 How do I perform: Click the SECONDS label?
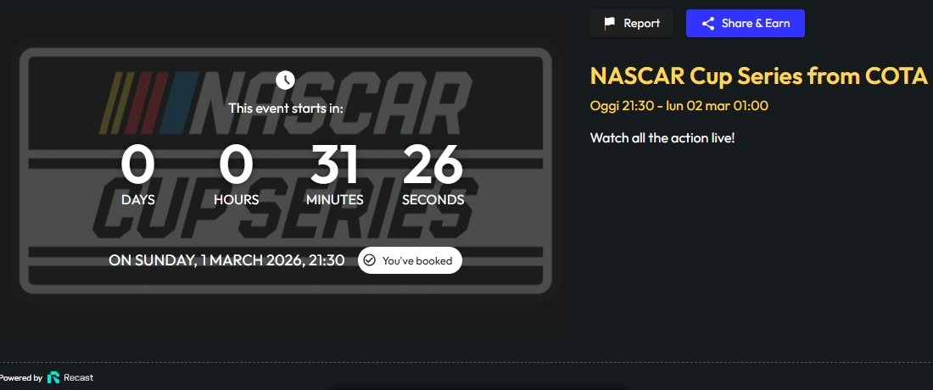433,200
